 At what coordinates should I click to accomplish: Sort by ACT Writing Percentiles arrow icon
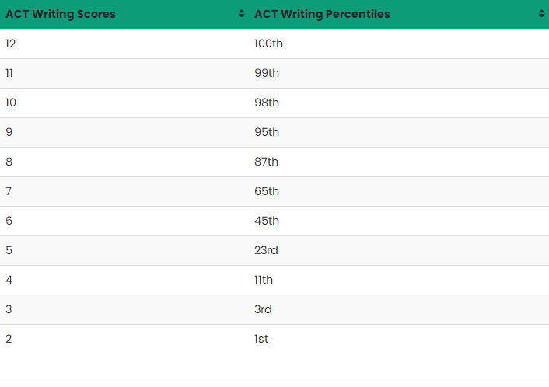(542, 14)
